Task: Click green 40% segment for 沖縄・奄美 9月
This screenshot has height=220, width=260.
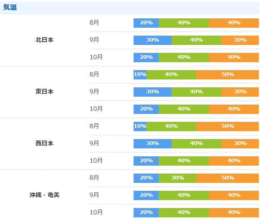Action: pos(184,195)
